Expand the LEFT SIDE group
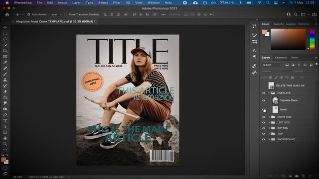 pos(269,123)
